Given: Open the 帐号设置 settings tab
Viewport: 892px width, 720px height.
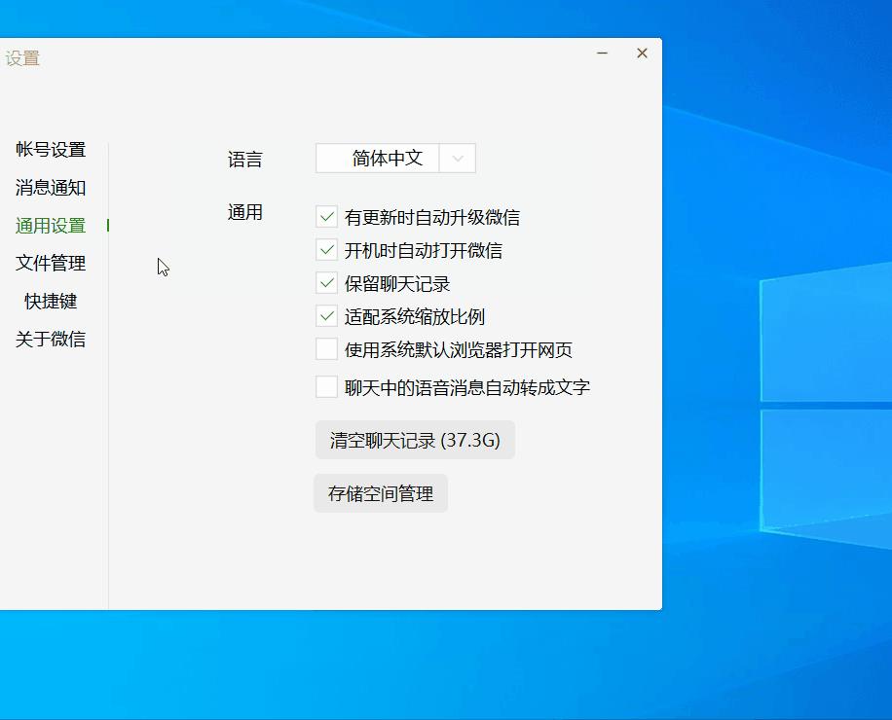Looking at the screenshot, I should (51, 149).
